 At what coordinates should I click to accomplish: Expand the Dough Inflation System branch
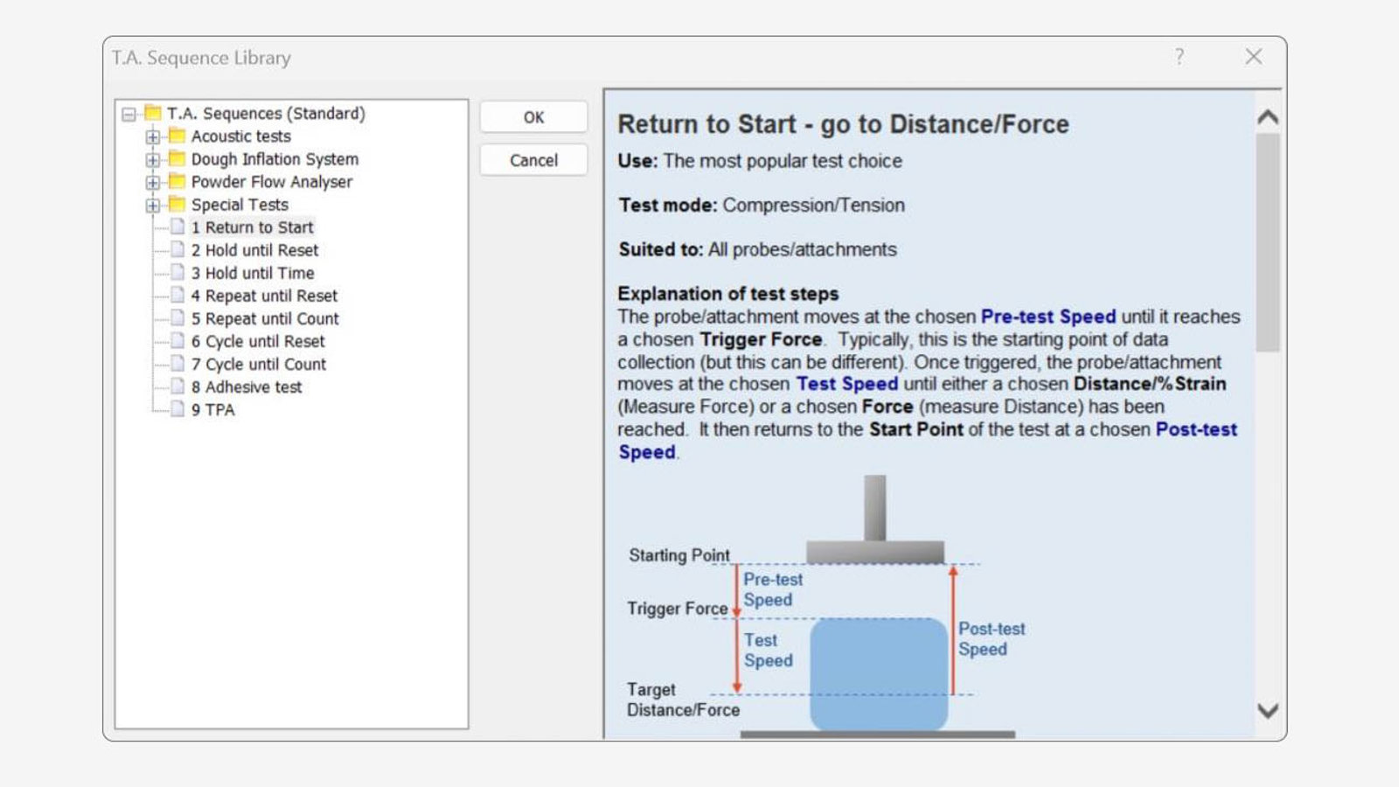point(155,159)
